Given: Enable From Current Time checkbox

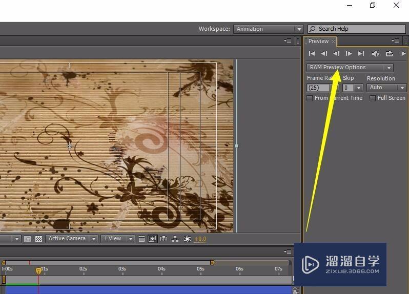Looking at the screenshot, I should coord(310,98).
